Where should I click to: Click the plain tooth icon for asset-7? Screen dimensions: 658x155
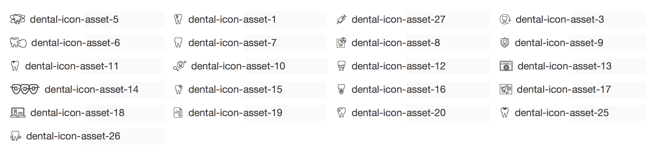pyautogui.click(x=178, y=43)
